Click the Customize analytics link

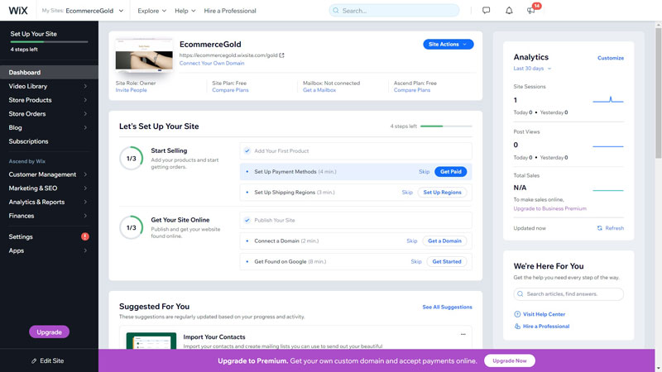[611, 58]
